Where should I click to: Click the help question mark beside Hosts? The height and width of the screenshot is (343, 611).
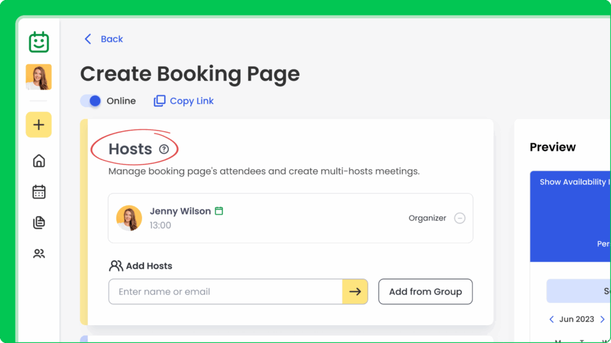[164, 149]
